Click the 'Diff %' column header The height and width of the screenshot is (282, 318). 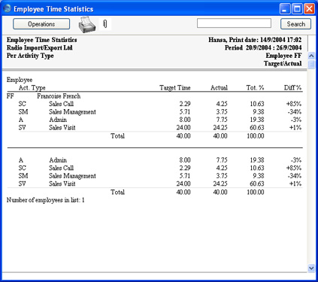click(292, 88)
